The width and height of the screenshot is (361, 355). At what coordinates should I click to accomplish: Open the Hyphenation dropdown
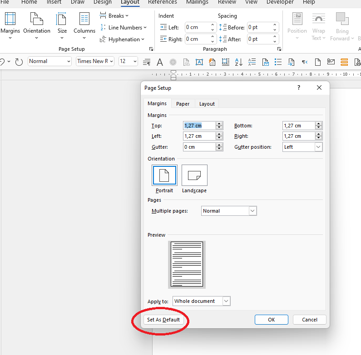tap(122, 39)
